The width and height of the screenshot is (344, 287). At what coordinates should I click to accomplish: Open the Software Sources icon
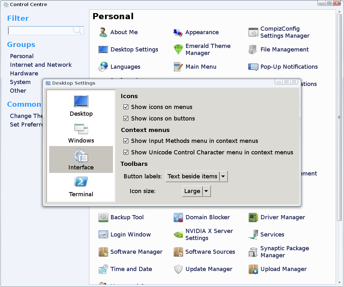(x=178, y=252)
